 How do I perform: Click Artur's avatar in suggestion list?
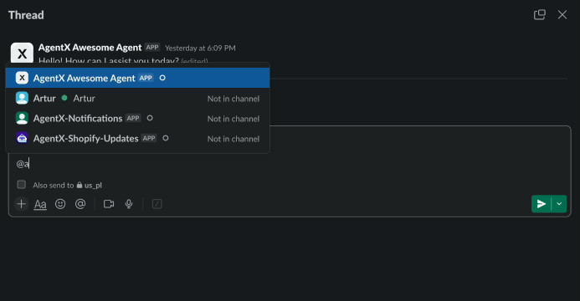click(23, 98)
